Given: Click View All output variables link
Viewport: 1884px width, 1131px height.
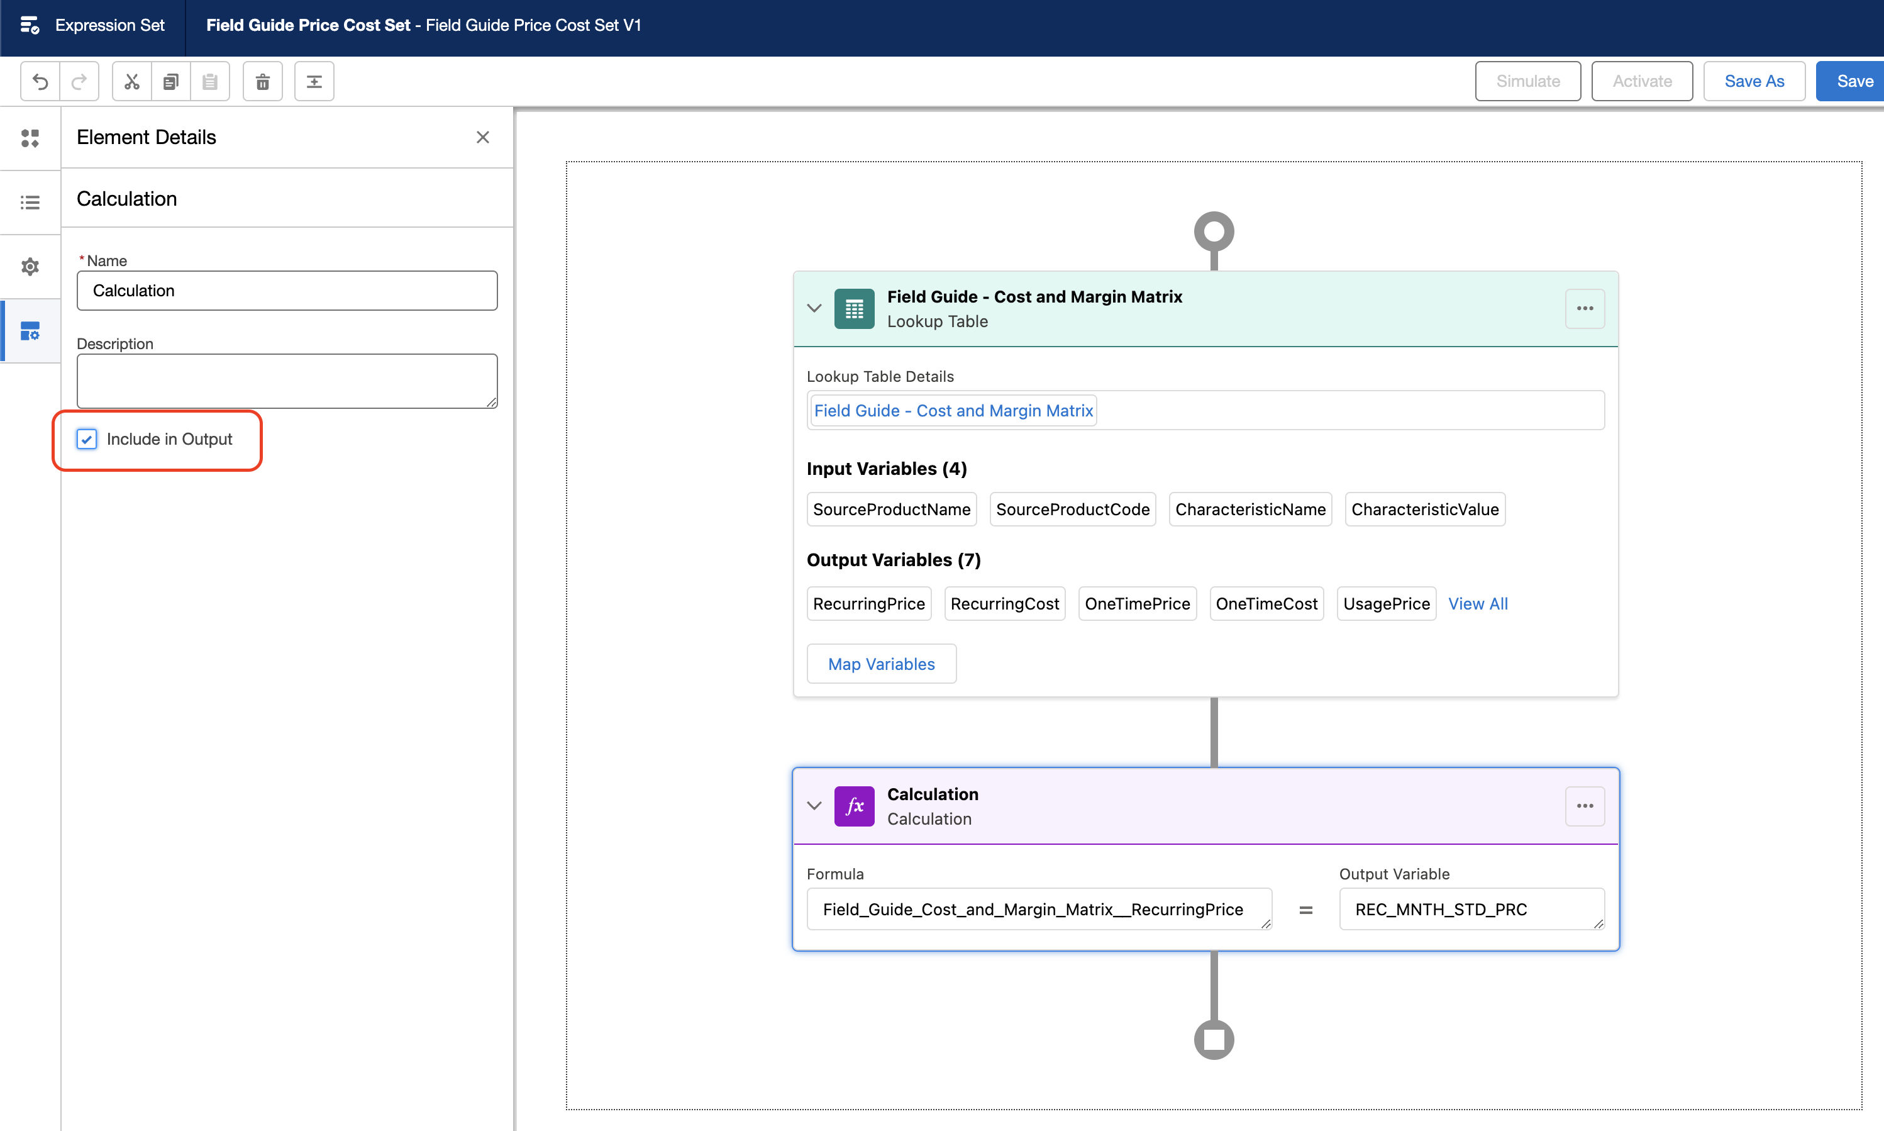Looking at the screenshot, I should 1477,604.
